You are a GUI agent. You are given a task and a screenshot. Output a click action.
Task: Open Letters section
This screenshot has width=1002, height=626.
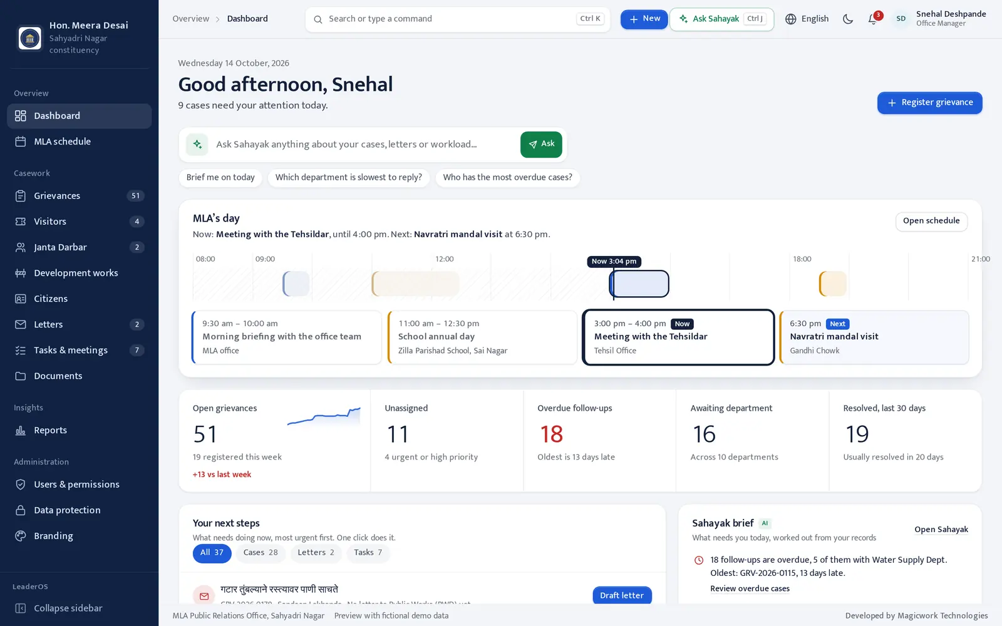pyautogui.click(x=79, y=324)
